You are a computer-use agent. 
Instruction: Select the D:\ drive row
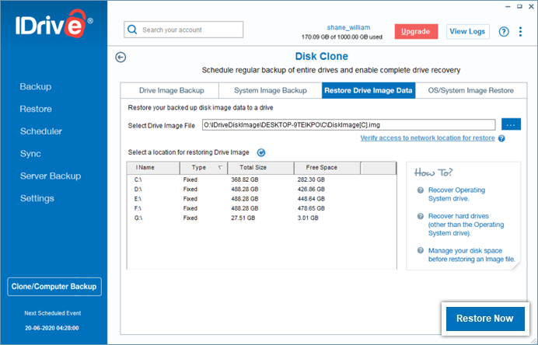tap(261, 190)
